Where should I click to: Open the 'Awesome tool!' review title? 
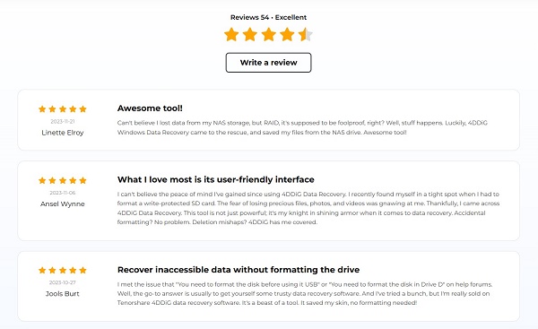tap(150, 108)
